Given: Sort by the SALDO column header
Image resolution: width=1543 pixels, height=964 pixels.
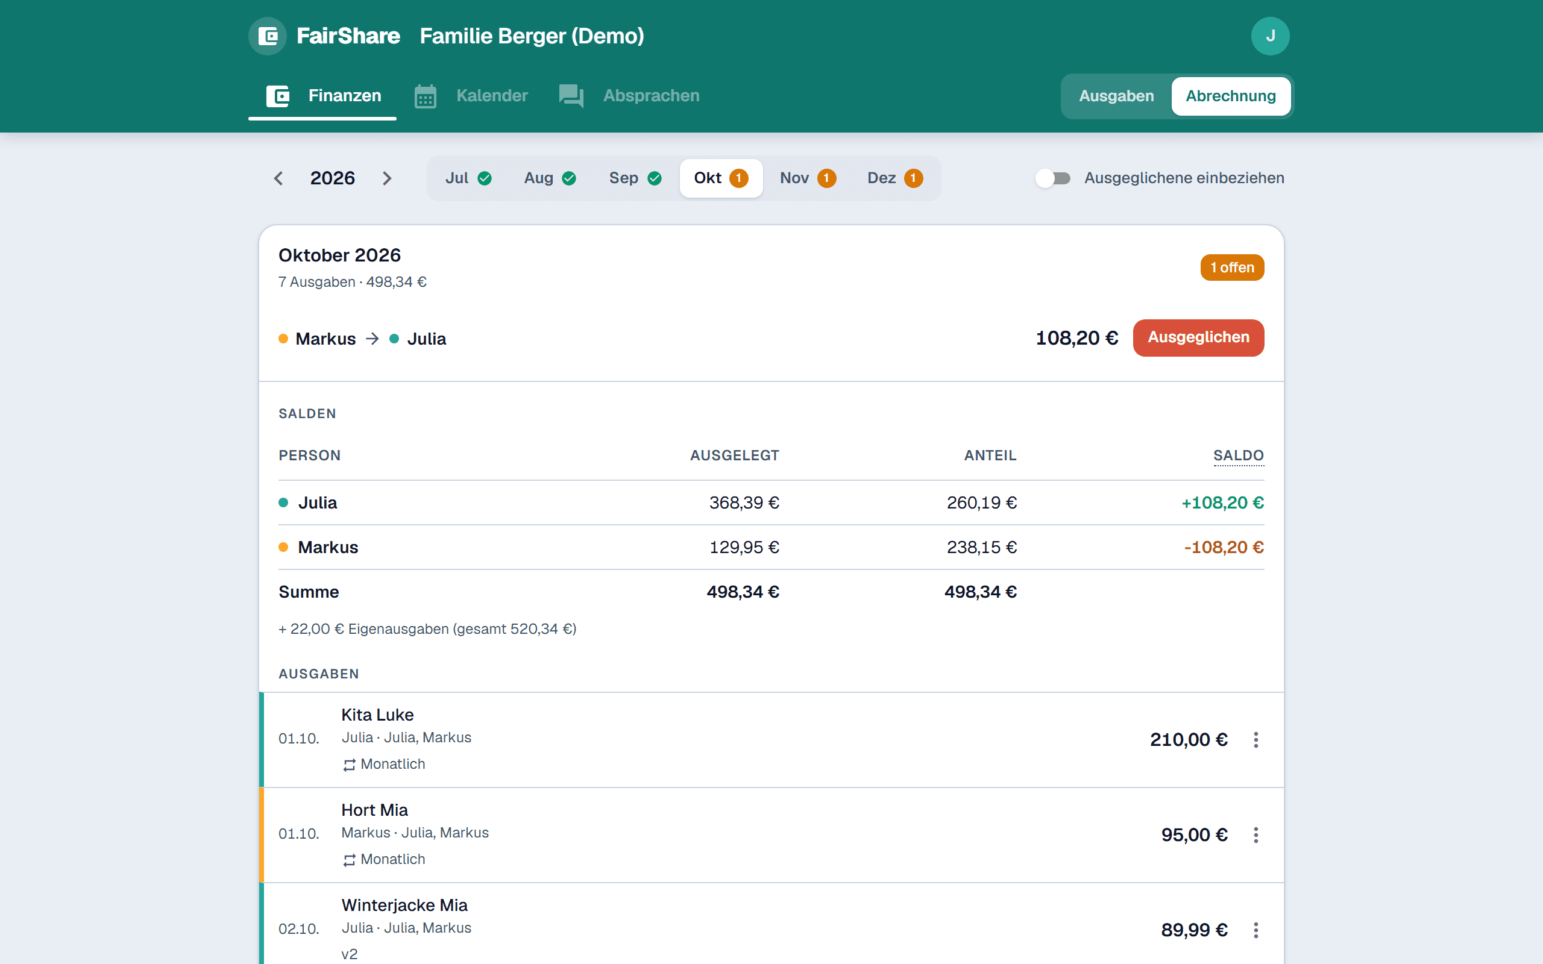Looking at the screenshot, I should tap(1238, 455).
